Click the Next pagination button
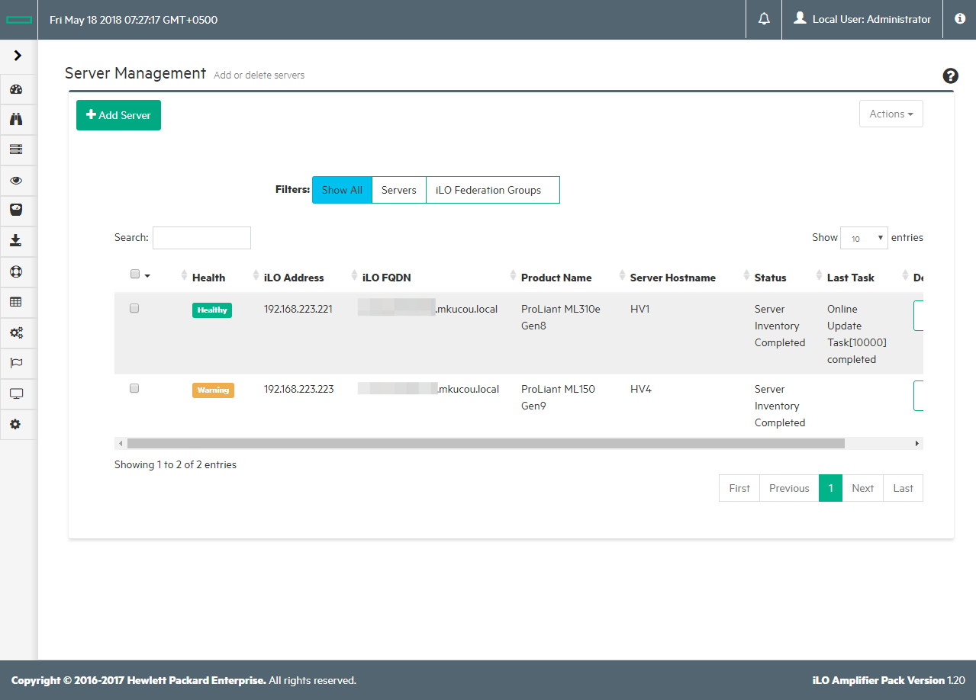 (862, 488)
